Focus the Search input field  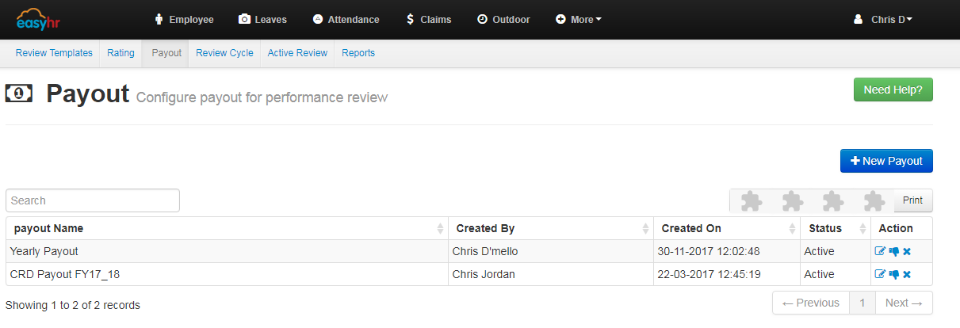point(93,200)
